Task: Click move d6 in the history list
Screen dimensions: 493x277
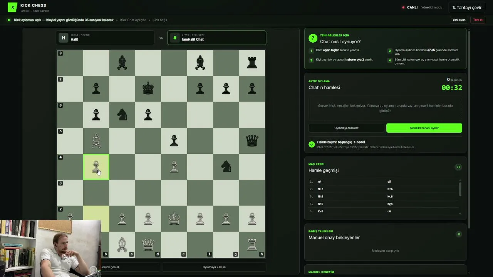Action: [389, 211]
